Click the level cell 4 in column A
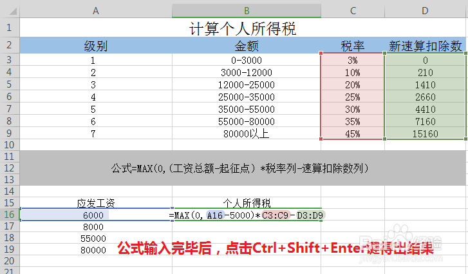The height and width of the screenshot is (274, 468). click(96, 97)
